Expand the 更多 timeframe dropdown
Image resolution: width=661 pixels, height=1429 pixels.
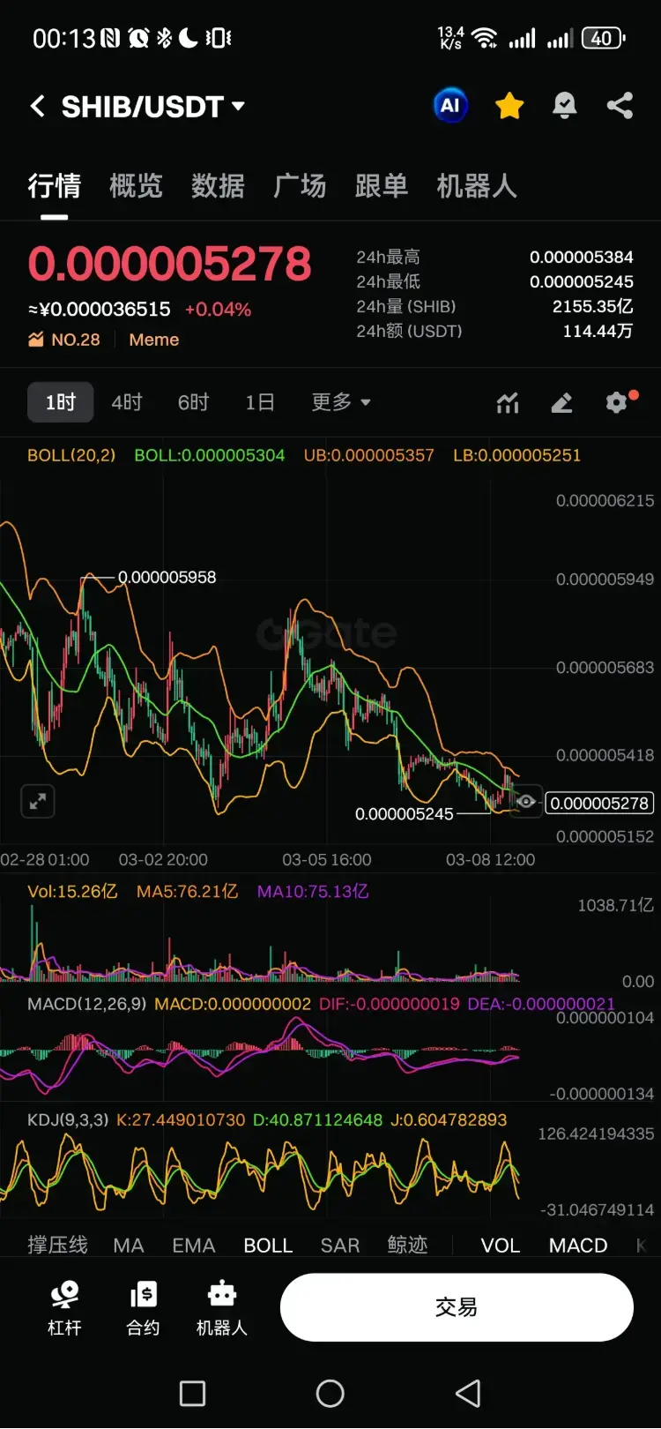coord(341,402)
